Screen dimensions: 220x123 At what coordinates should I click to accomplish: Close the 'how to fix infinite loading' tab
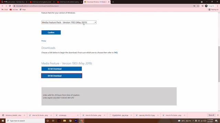tap(81, 2)
